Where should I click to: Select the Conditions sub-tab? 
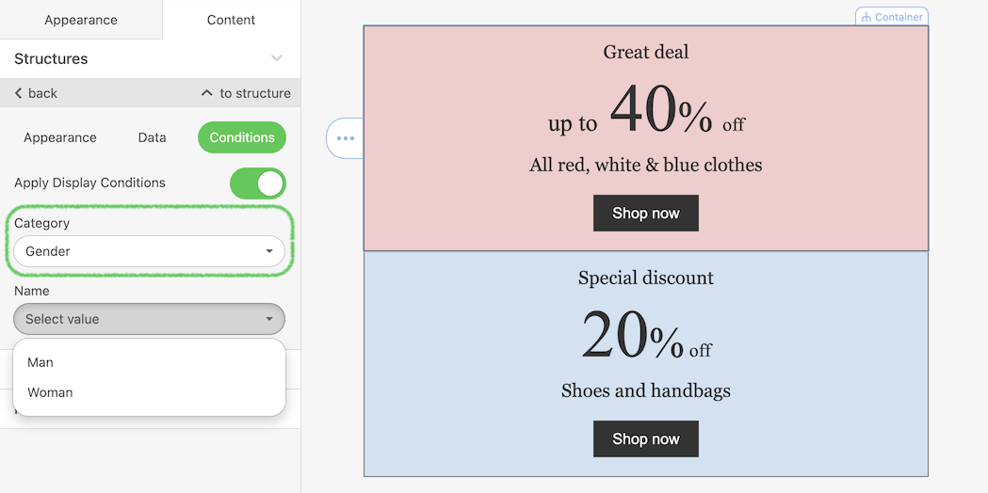point(242,137)
